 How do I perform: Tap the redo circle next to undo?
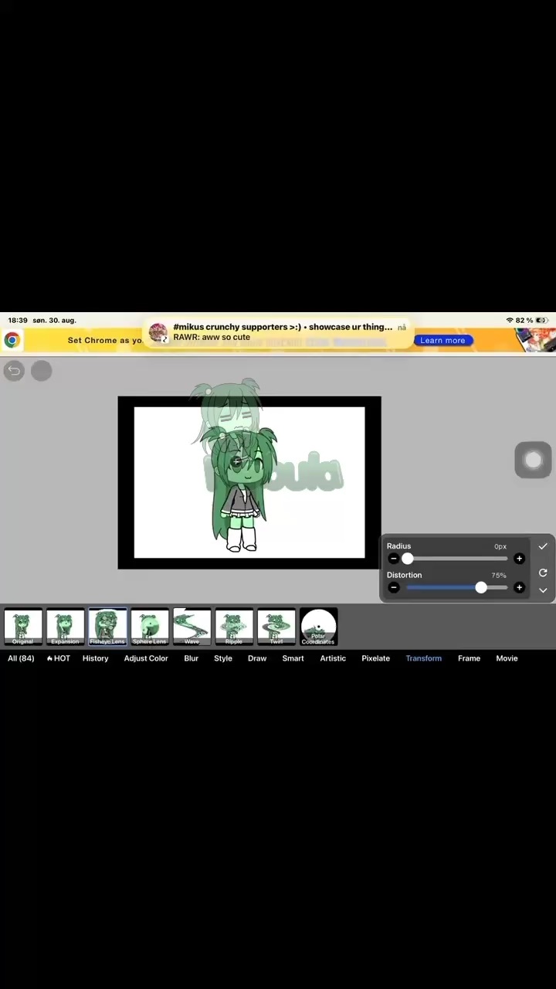pos(41,371)
